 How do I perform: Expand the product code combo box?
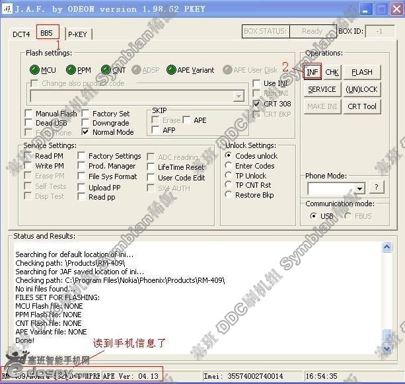tap(239, 96)
